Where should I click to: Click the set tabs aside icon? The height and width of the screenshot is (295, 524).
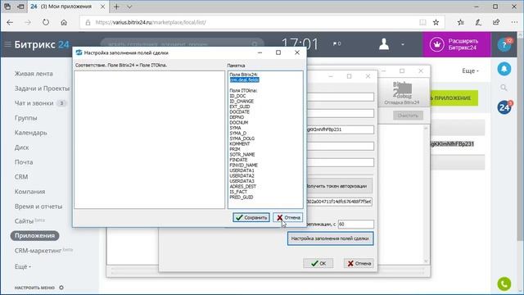pos(20,7)
